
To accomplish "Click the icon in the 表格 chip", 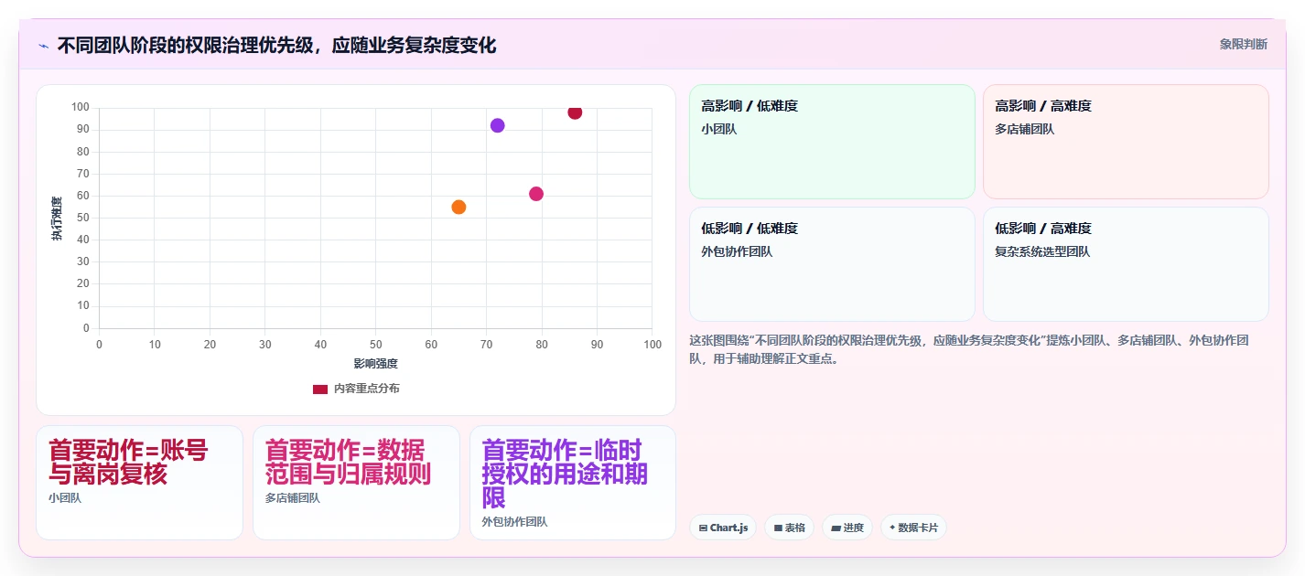I will tap(778, 528).
